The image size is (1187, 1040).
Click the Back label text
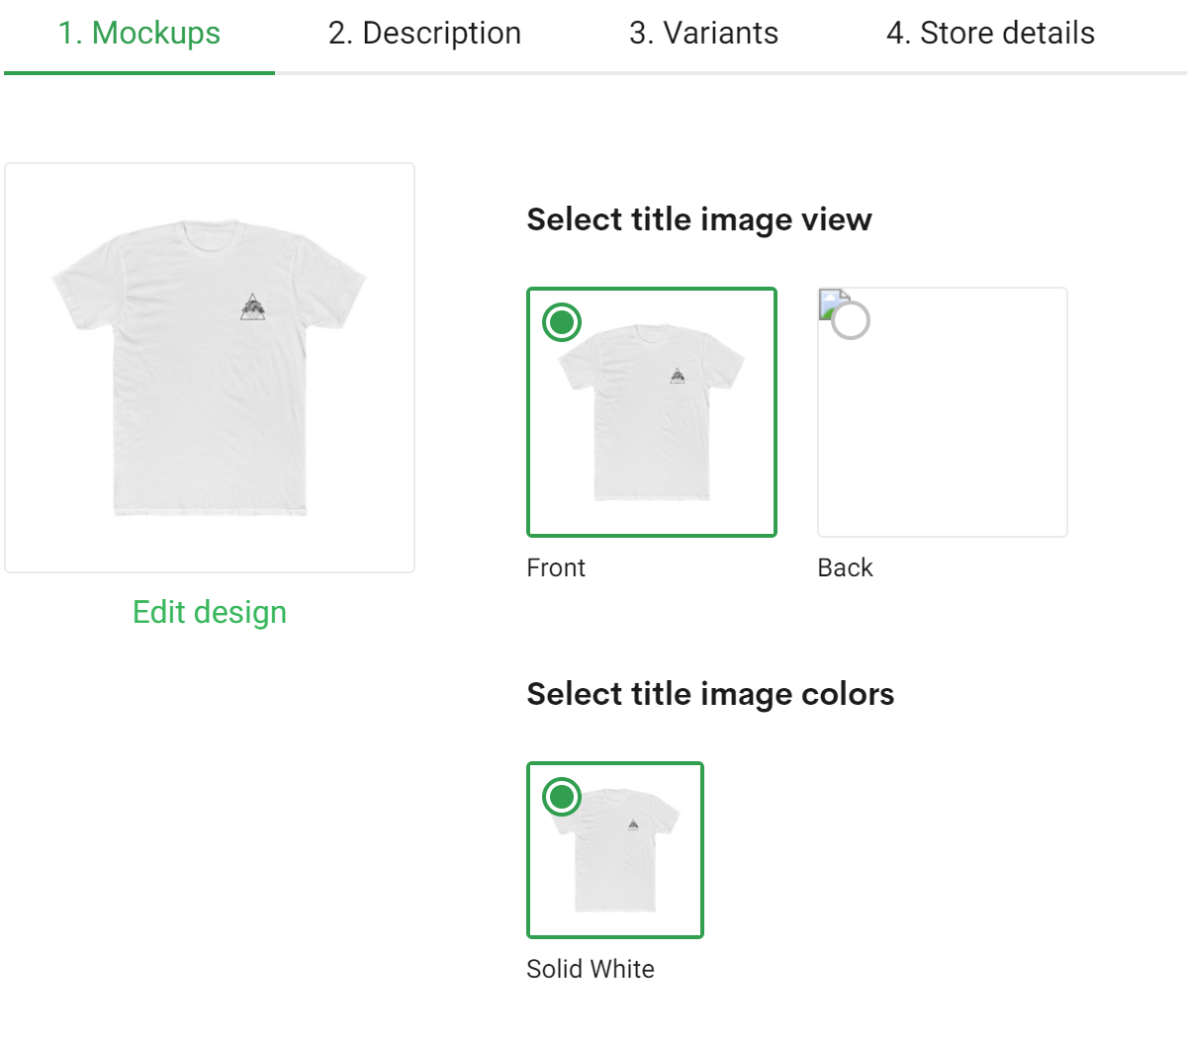[845, 567]
